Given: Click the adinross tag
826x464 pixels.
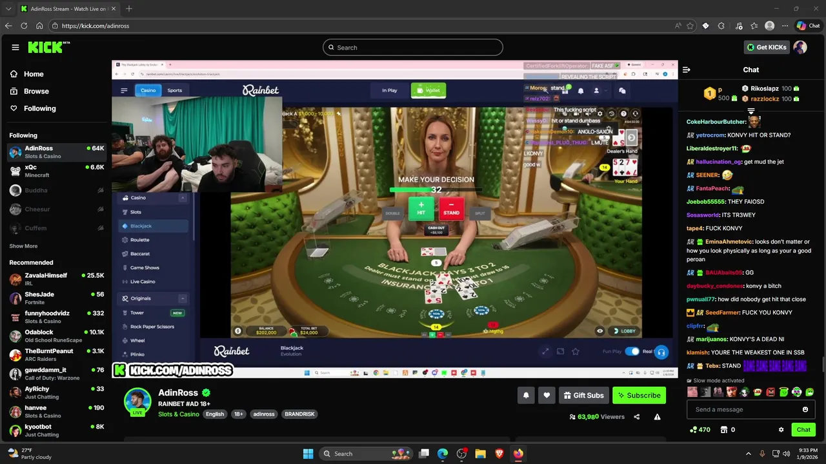Looking at the screenshot, I should (263, 414).
